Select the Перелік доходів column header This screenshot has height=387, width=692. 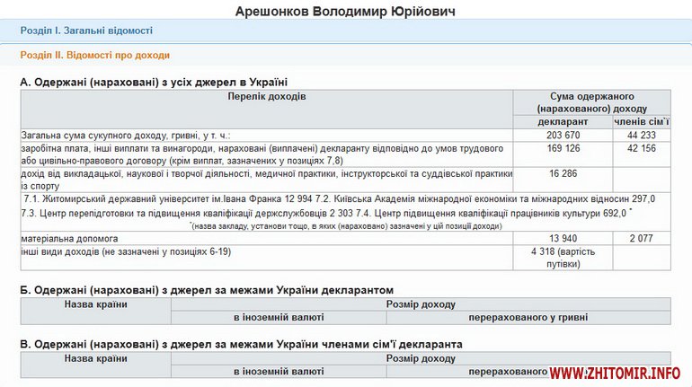[266, 95]
